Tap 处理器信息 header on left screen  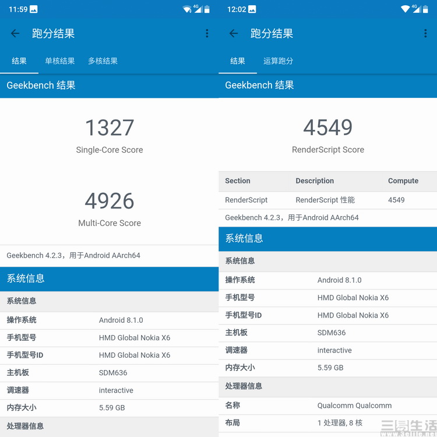pos(25,426)
